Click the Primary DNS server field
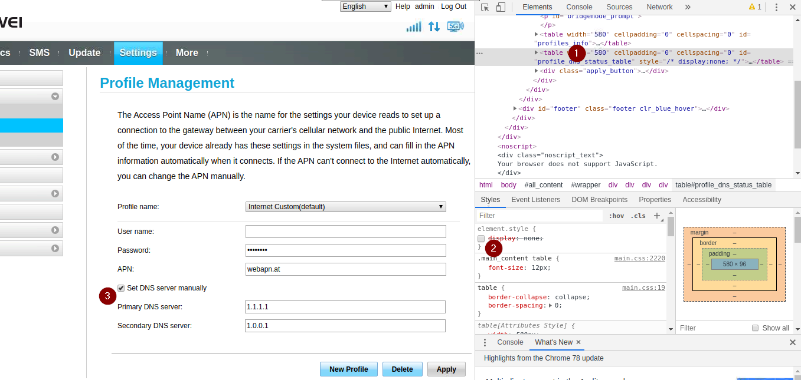The width and height of the screenshot is (801, 380). coord(345,307)
